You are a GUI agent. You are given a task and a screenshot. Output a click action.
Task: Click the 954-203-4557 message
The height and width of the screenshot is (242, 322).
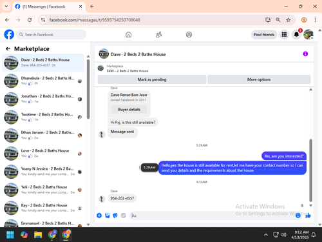click(x=122, y=198)
